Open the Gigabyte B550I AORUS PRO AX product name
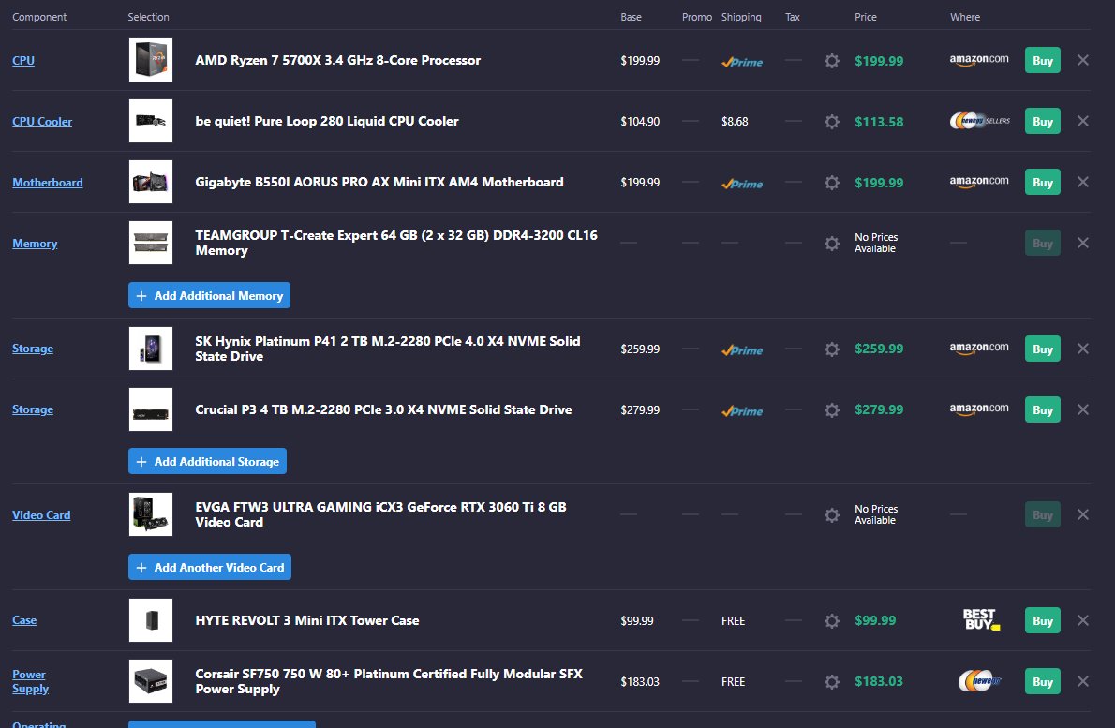The height and width of the screenshot is (728, 1115). click(x=379, y=182)
